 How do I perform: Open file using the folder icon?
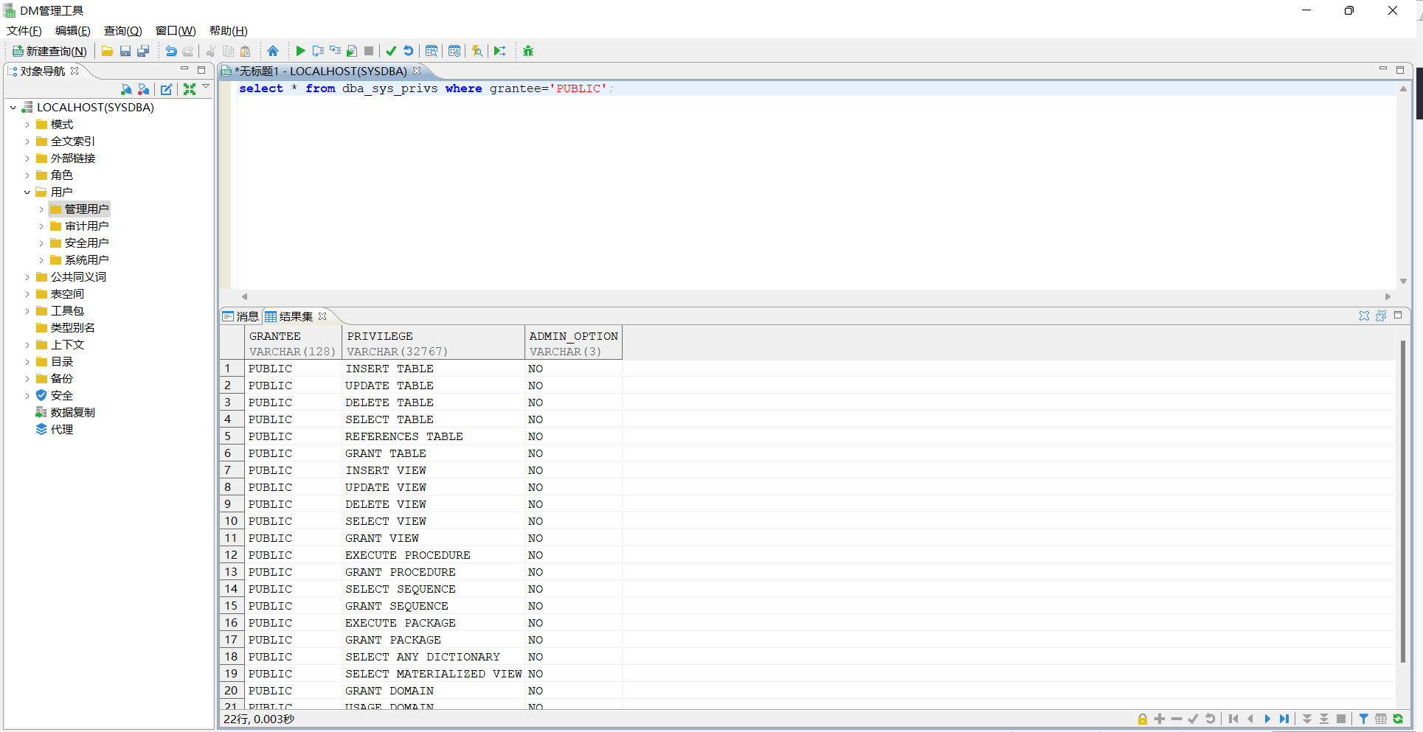coord(107,51)
